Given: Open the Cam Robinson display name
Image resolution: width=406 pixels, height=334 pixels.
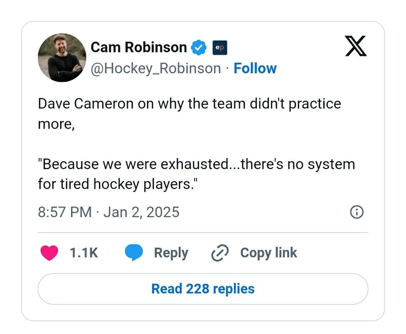Looking at the screenshot, I should pyautogui.click(x=138, y=47).
